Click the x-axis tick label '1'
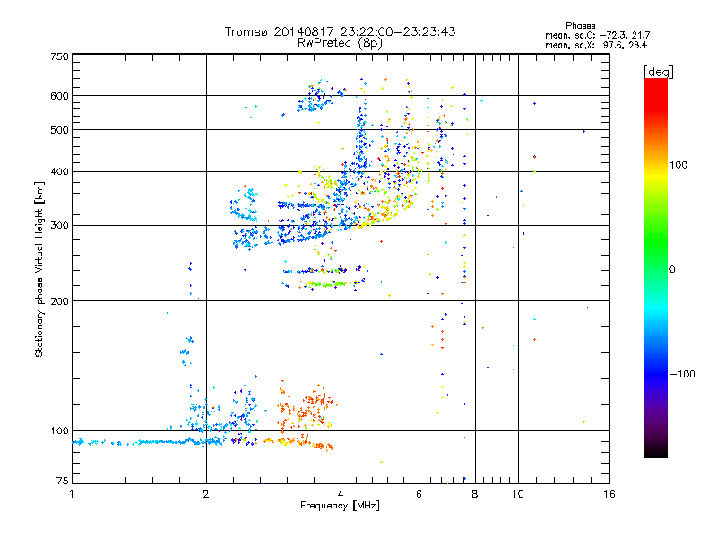Viewport: 717px width, 538px height. tap(72, 494)
